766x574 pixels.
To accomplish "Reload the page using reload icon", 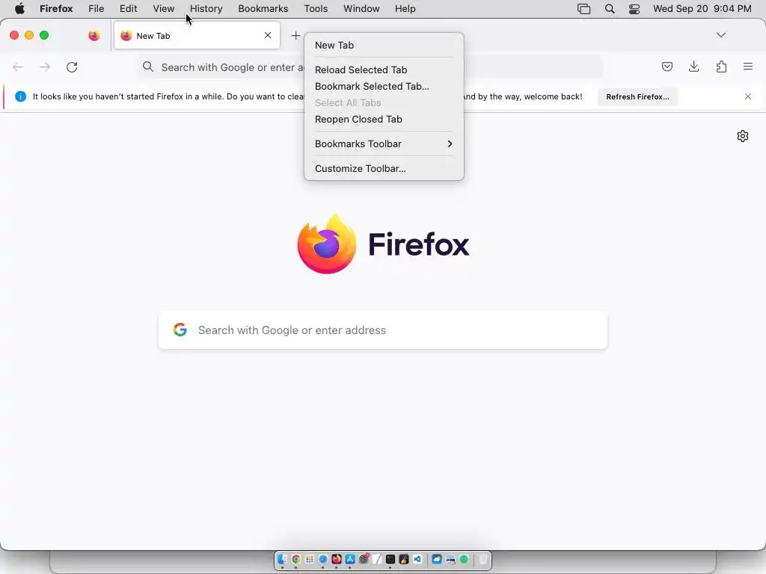I will point(72,67).
